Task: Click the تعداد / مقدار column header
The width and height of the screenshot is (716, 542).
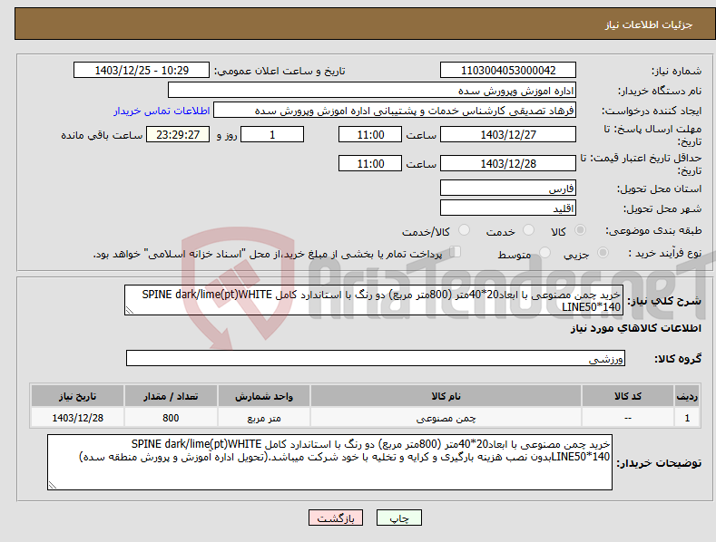Action: pyautogui.click(x=171, y=396)
